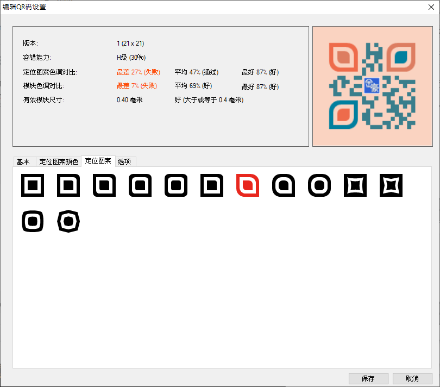Image resolution: width=440 pixels, height=387 pixels.
Task: Pick the square pattern with star-shaped inner frame
Action: pyautogui.click(x=391, y=185)
